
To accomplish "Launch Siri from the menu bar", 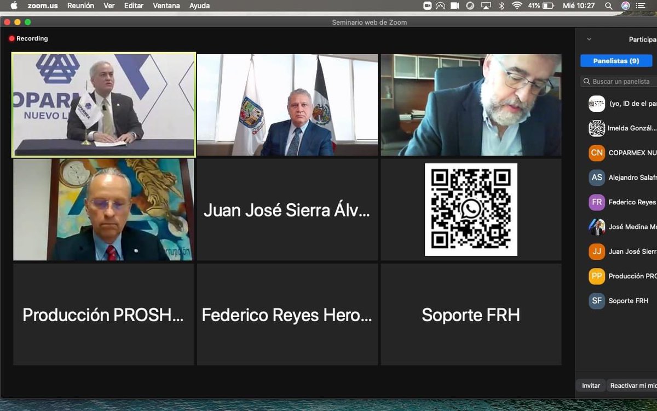I will pos(625,5).
